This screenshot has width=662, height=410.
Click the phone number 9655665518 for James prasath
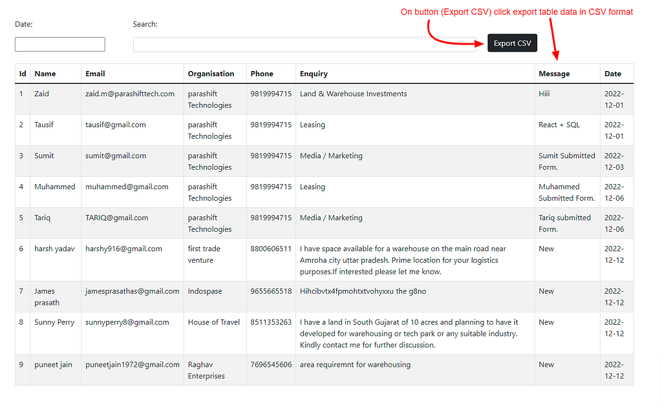[270, 291]
